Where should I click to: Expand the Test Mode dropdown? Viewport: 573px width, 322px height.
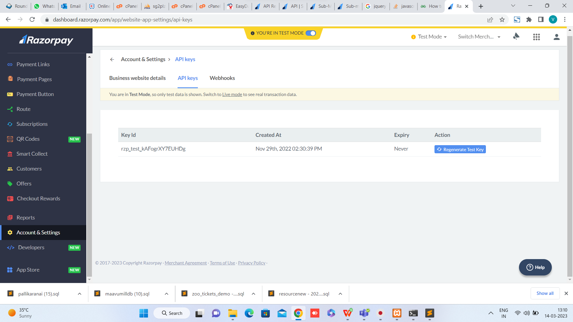click(432, 37)
